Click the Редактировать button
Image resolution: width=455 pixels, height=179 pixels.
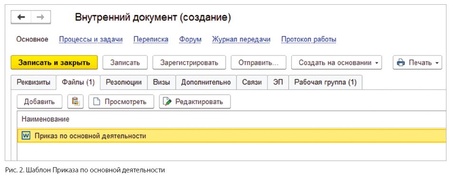point(195,101)
